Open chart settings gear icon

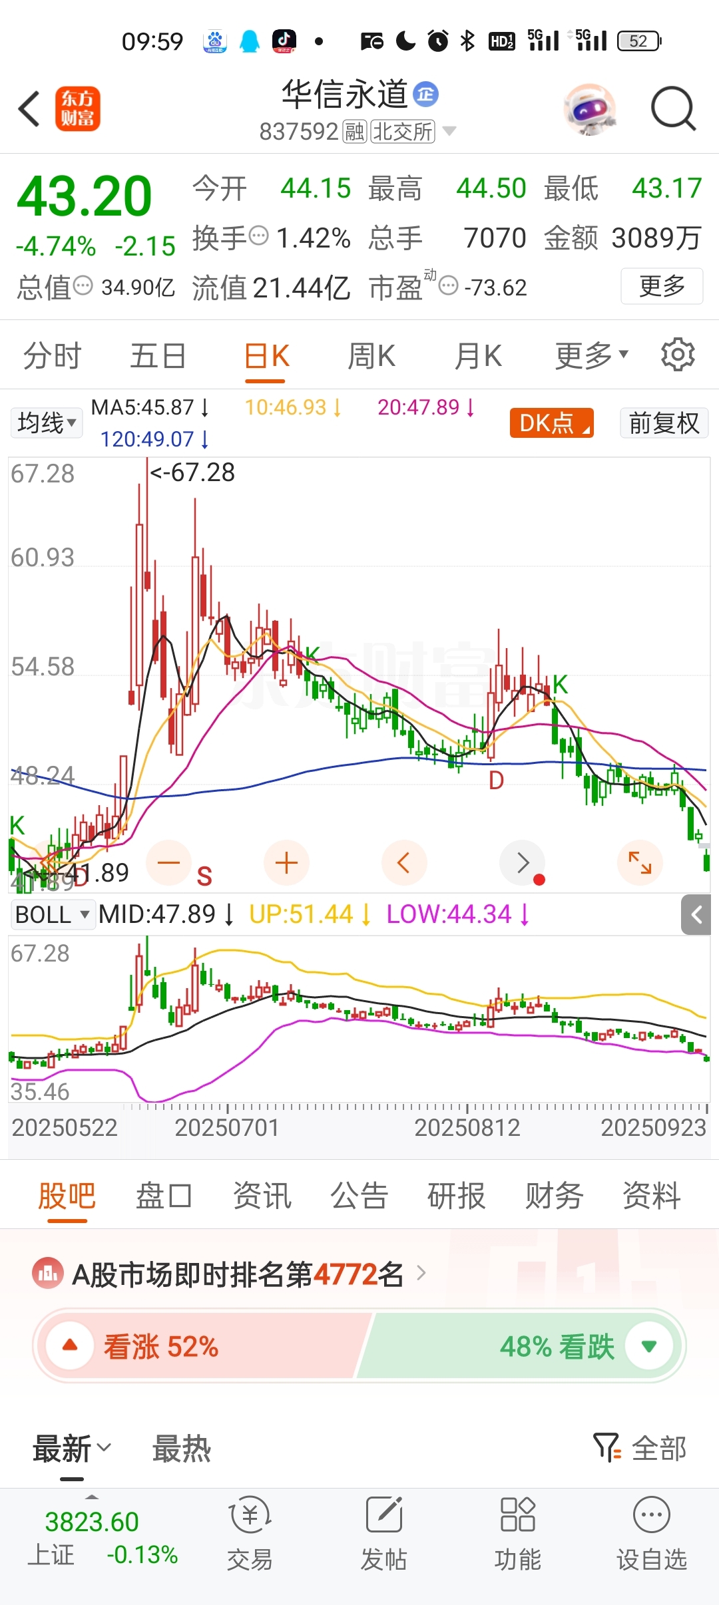click(x=678, y=355)
